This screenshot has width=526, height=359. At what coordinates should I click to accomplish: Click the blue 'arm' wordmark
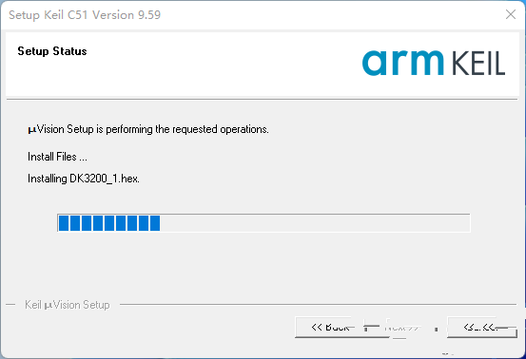click(x=403, y=63)
